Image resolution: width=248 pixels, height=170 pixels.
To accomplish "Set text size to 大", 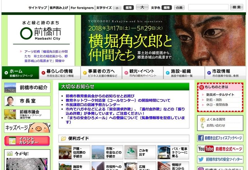I will [x=142, y=7].
